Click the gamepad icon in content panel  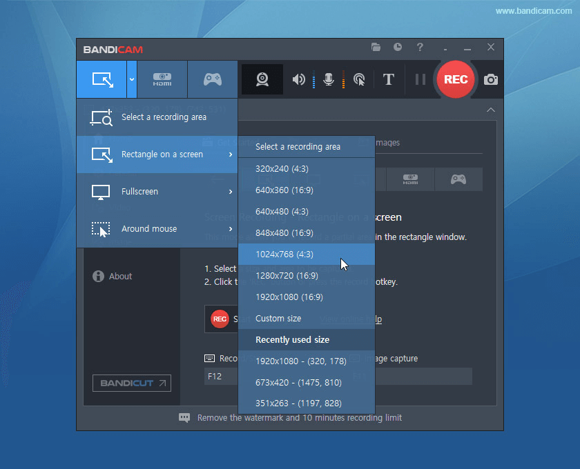tap(458, 179)
